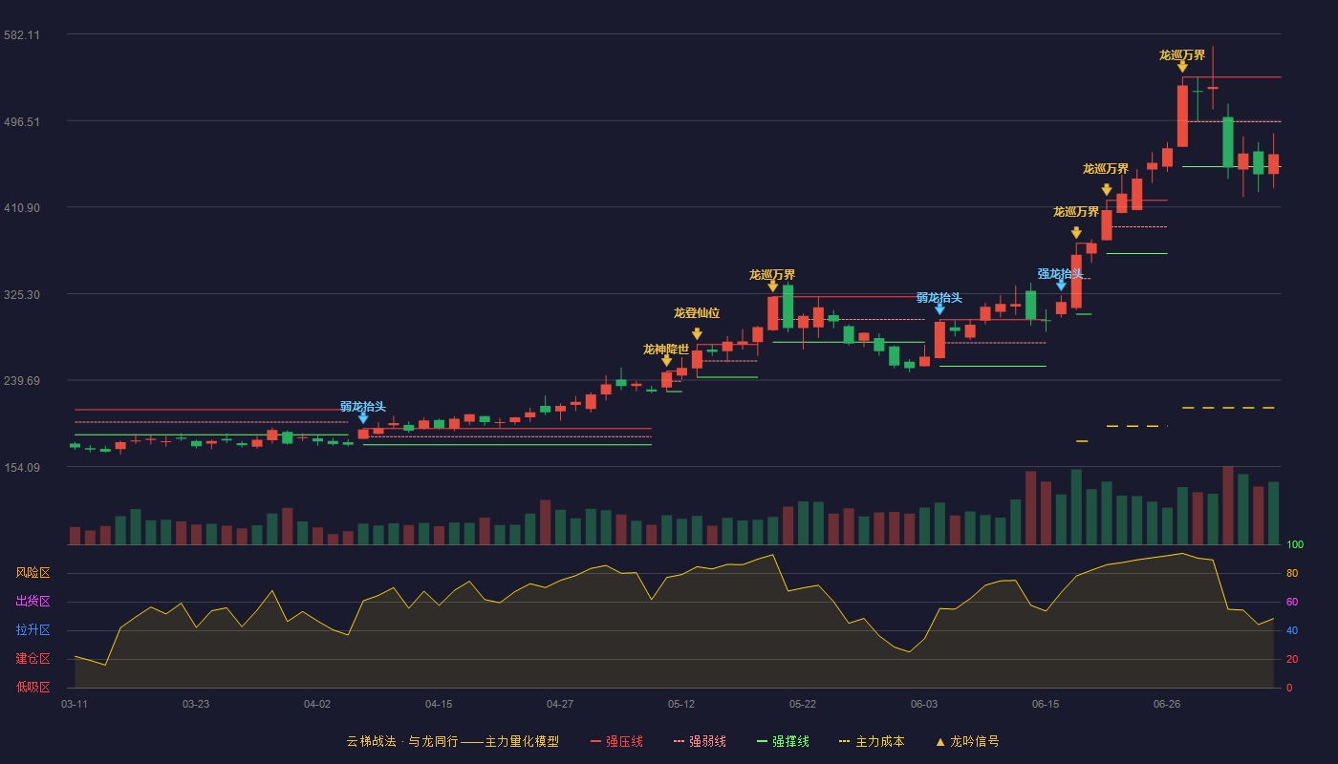This screenshot has width=1338, height=764.
Task: Click the 325.30 price axis label
Action: pos(22,295)
